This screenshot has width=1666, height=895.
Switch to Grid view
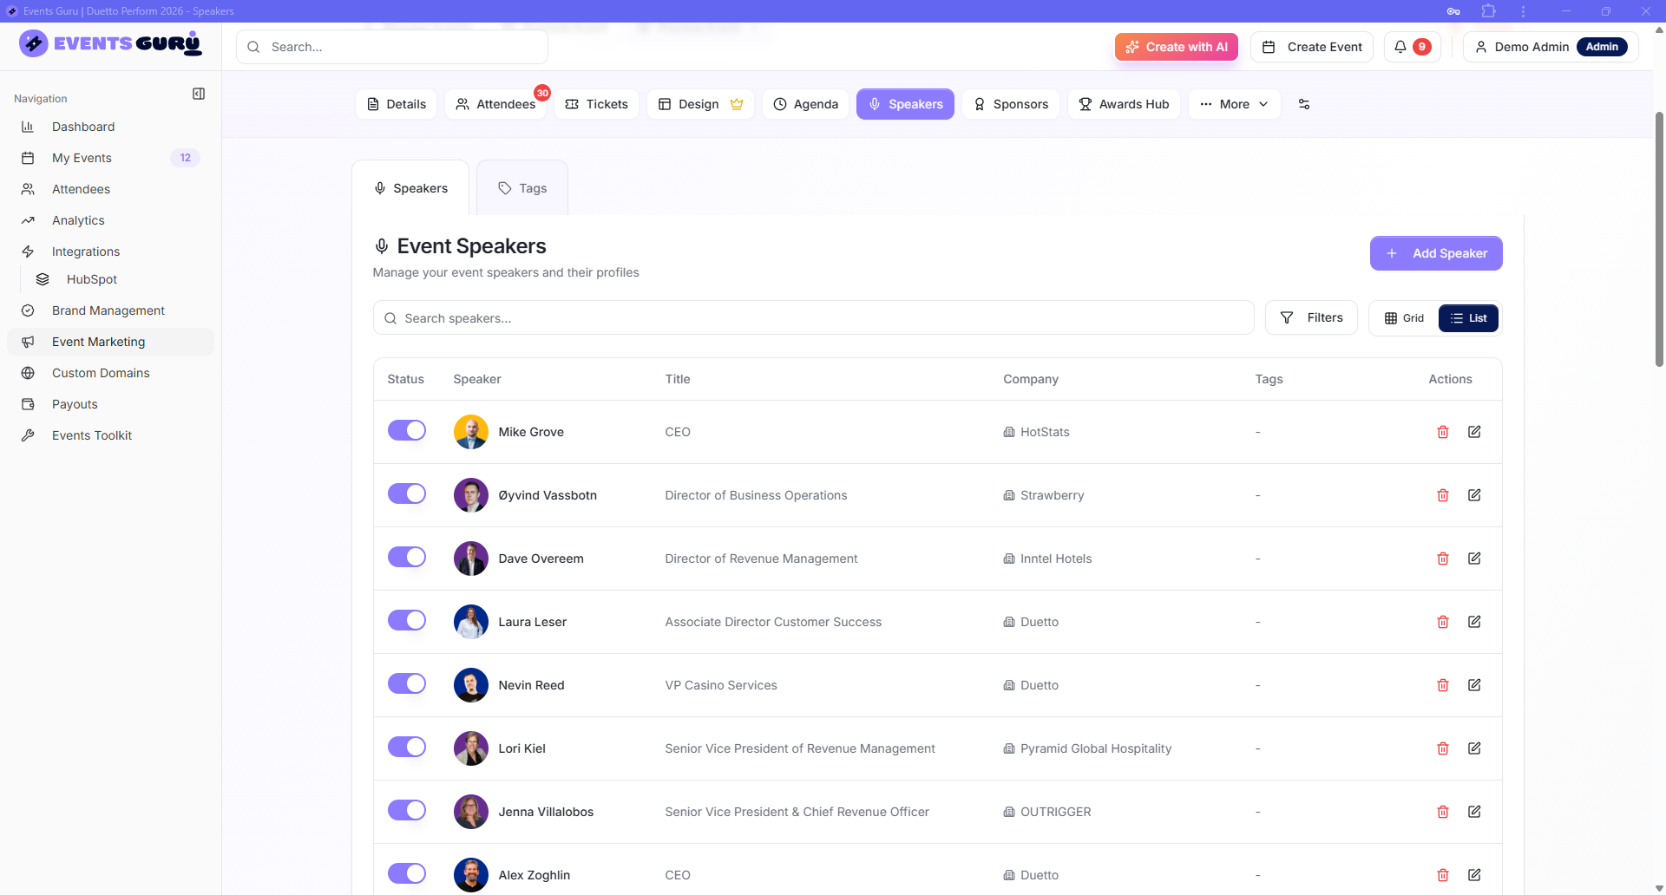click(1405, 318)
